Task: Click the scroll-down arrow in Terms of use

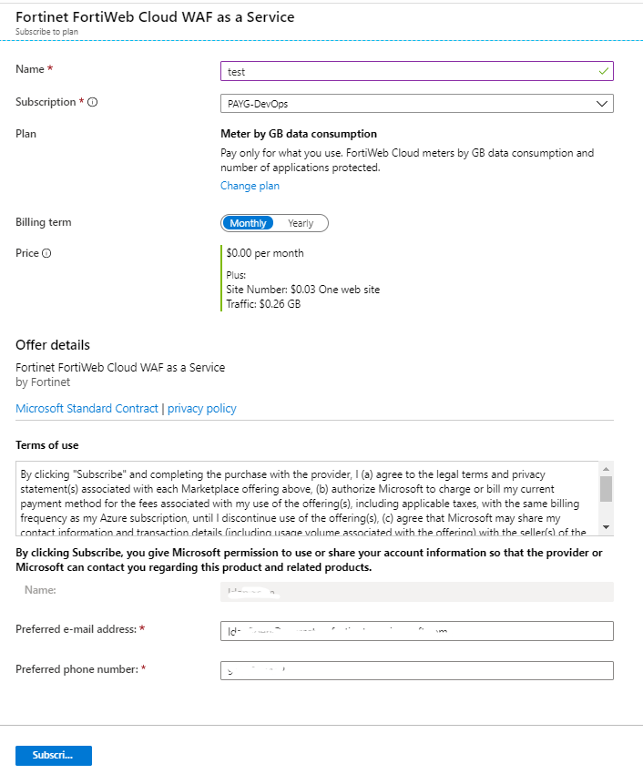Action: tap(606, 524)
